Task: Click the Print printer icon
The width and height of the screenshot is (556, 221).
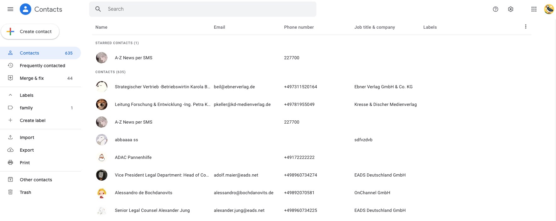Action: pos(10,163)
